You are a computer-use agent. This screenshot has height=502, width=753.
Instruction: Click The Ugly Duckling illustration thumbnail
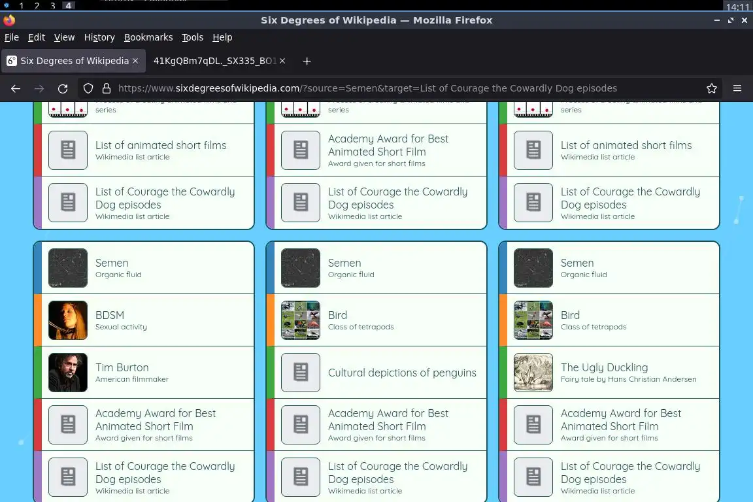533,373
